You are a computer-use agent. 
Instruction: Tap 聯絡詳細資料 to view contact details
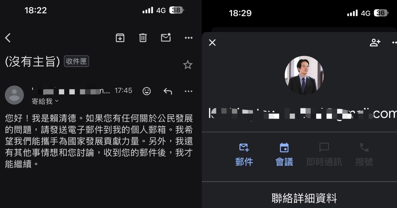click(x=304, y=198)
